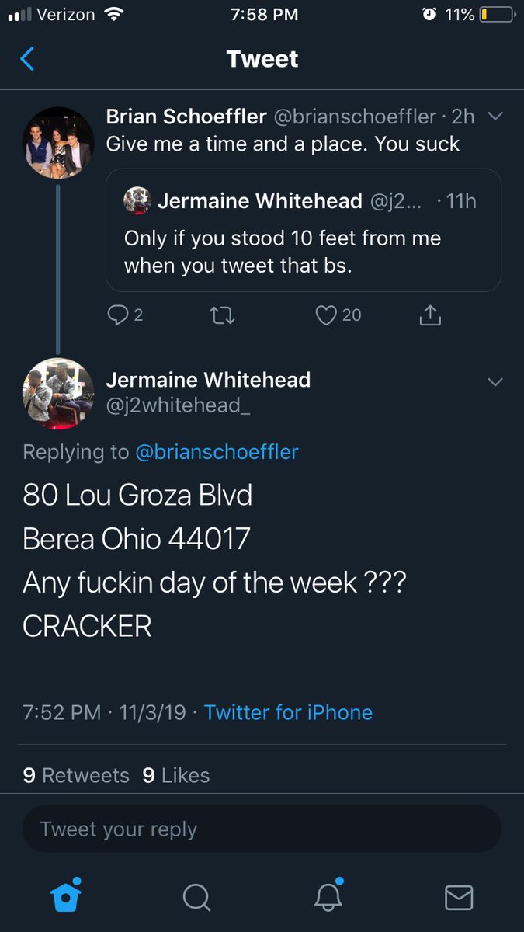The width and height of the screenshot is (524, 932).
Task: Go to the Home tab icon
Action: pos(66,897)
